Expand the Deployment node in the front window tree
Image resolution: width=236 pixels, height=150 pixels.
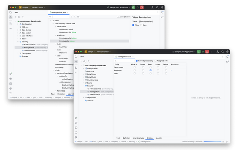point(83,97)
